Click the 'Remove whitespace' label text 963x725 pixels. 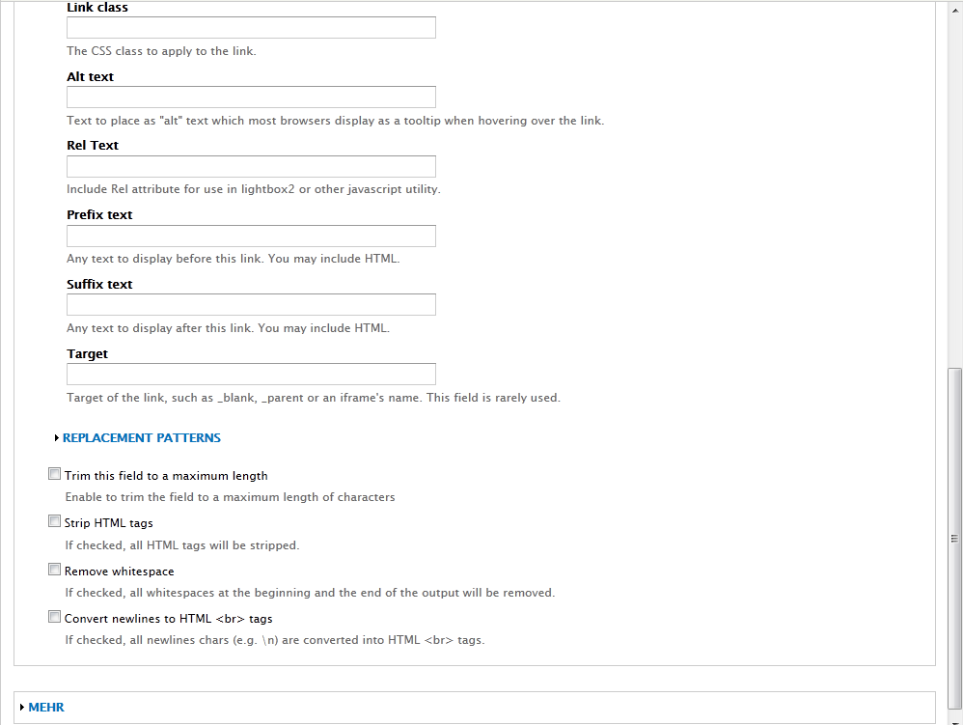click(x=120, y=572)
